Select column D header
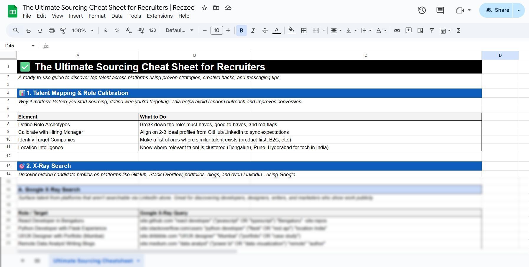 point(500,55)
